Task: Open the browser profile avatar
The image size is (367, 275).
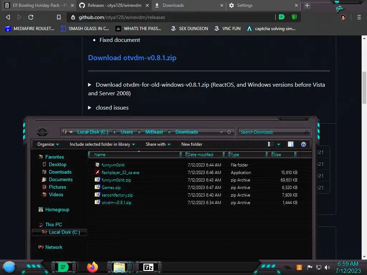Action: [x=343, y=17]
